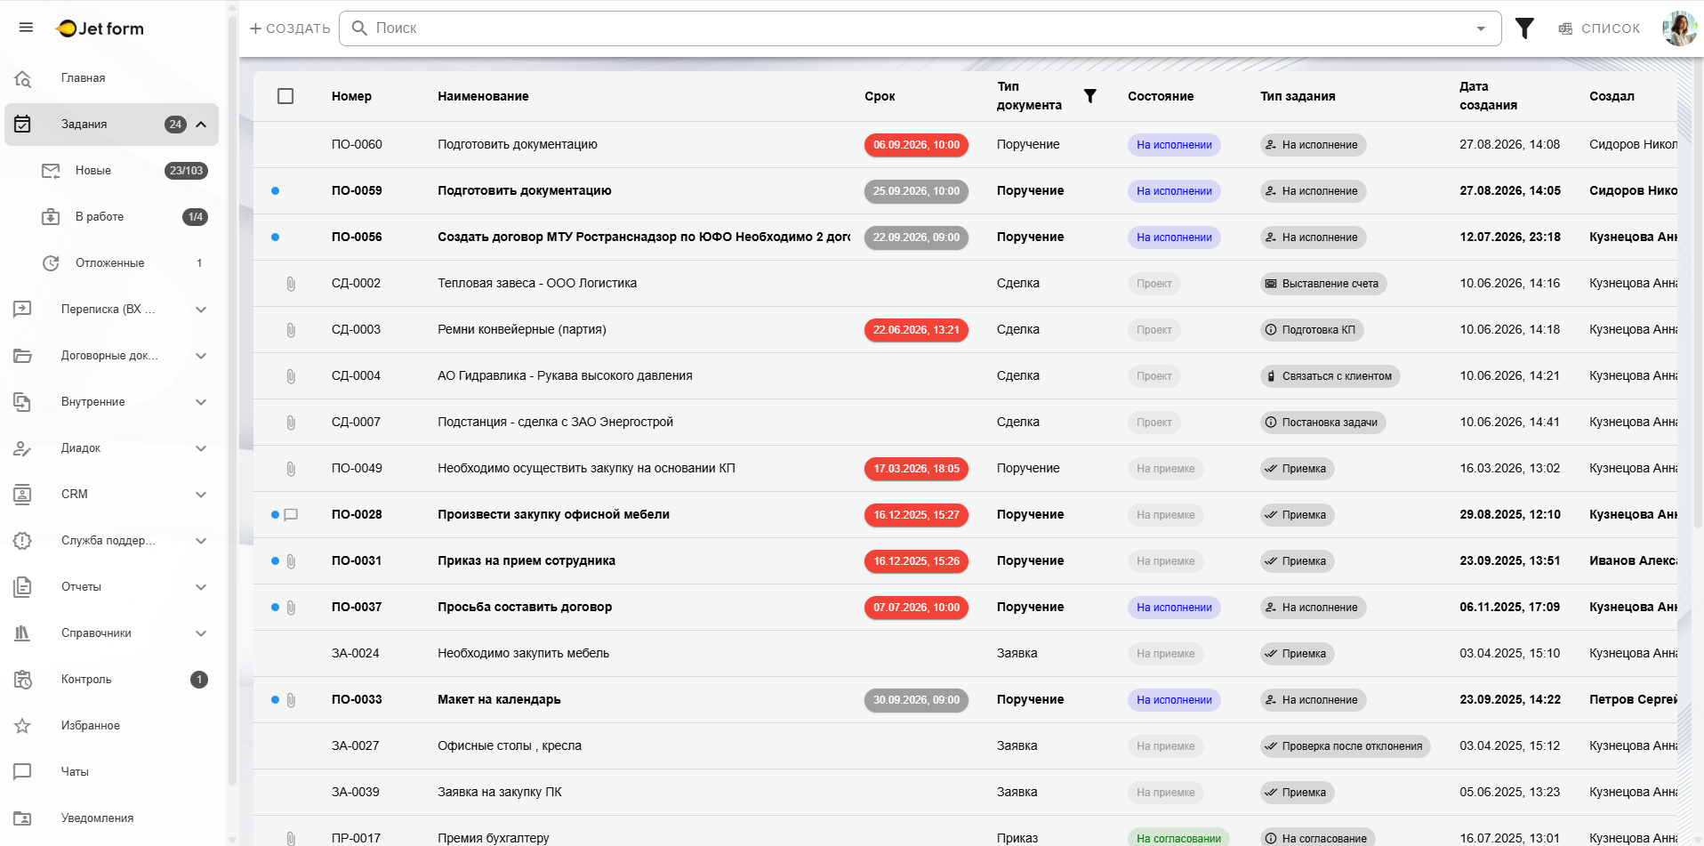Screen dimensions: 1704x846
Task: Open task number ЗА-0039
Action: 355,792
